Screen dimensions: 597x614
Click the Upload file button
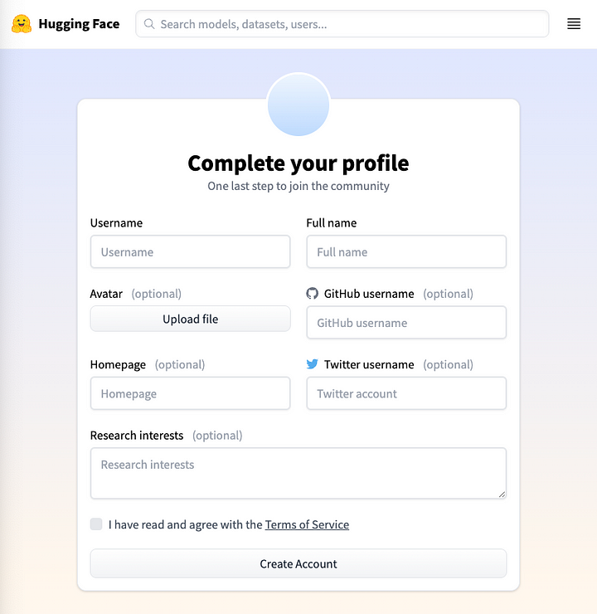pyautogui.click(x=191, y=319)
